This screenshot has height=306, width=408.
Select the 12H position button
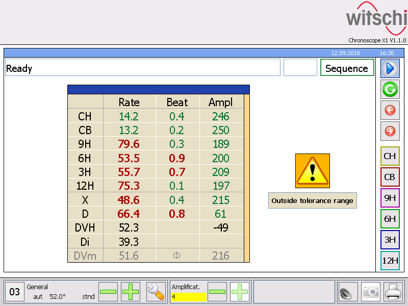tap(390, 261)
